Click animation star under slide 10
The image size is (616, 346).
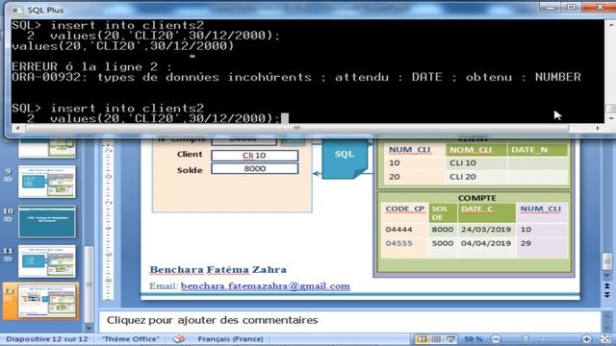(x=8, y=219)
